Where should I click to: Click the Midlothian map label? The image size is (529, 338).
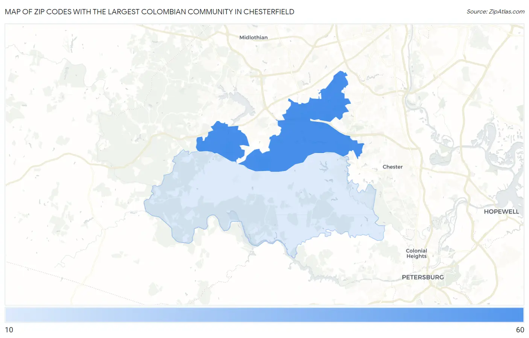253,38
